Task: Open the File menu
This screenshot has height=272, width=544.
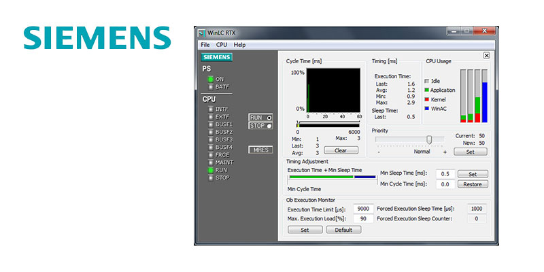Action: 205,44
